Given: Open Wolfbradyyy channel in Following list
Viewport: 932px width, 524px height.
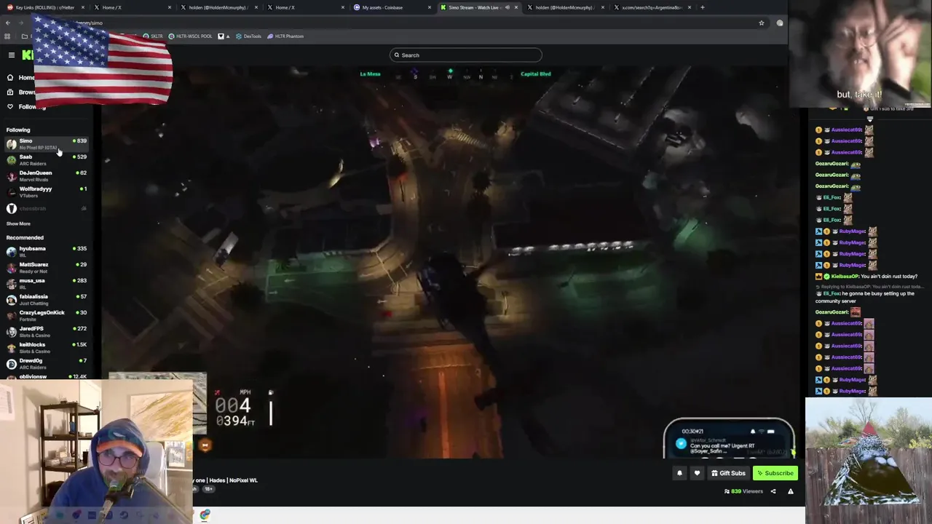Looking at the screenshot, I should point(45,192).
